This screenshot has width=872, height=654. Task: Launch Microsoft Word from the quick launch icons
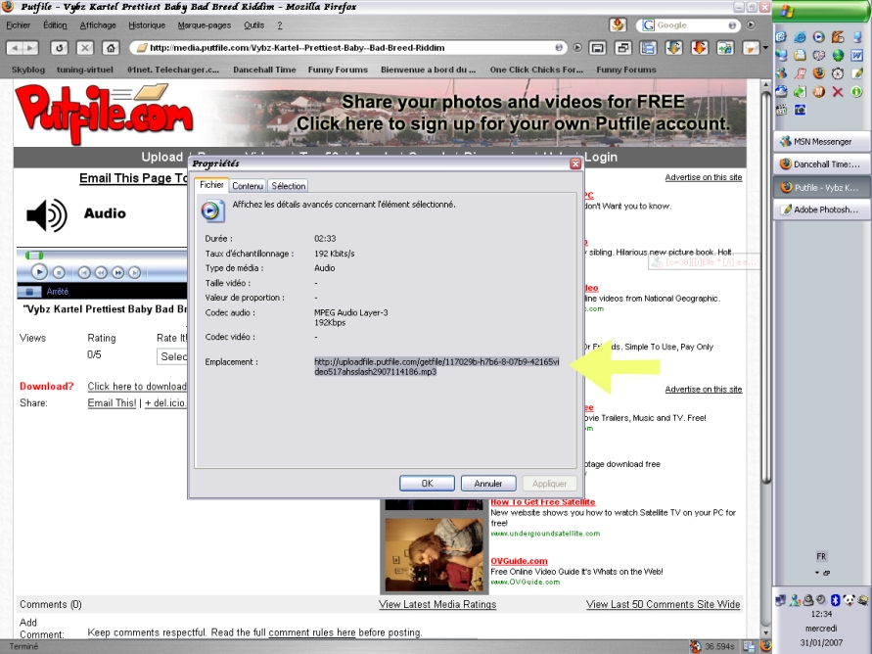[x=856, y=56]
